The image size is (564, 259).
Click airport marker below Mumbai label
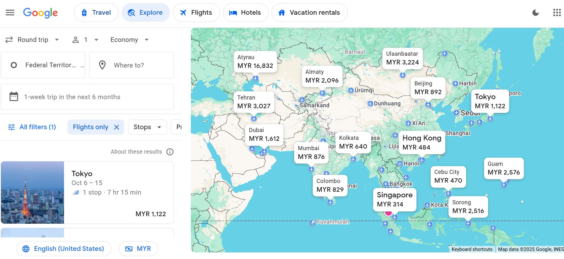(x=311, y=169)
